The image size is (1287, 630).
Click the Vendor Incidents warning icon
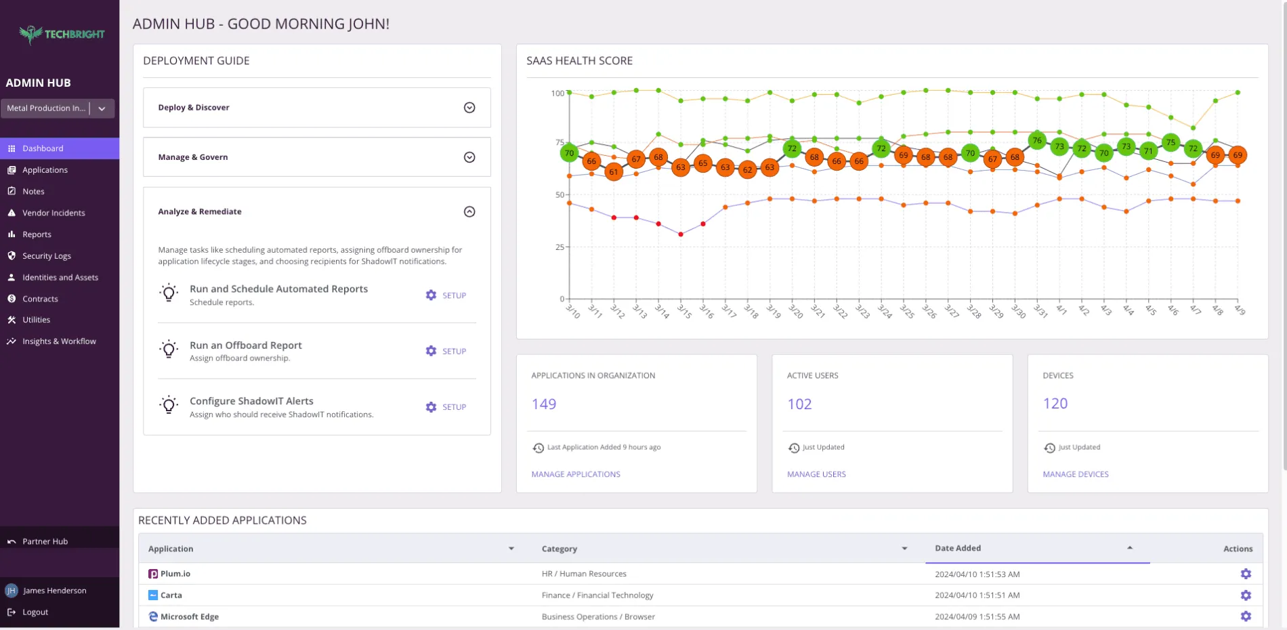click(12, 213)
